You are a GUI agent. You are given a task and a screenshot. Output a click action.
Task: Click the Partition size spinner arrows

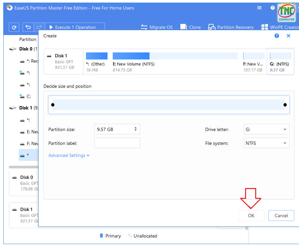click(x=136, y=129)
